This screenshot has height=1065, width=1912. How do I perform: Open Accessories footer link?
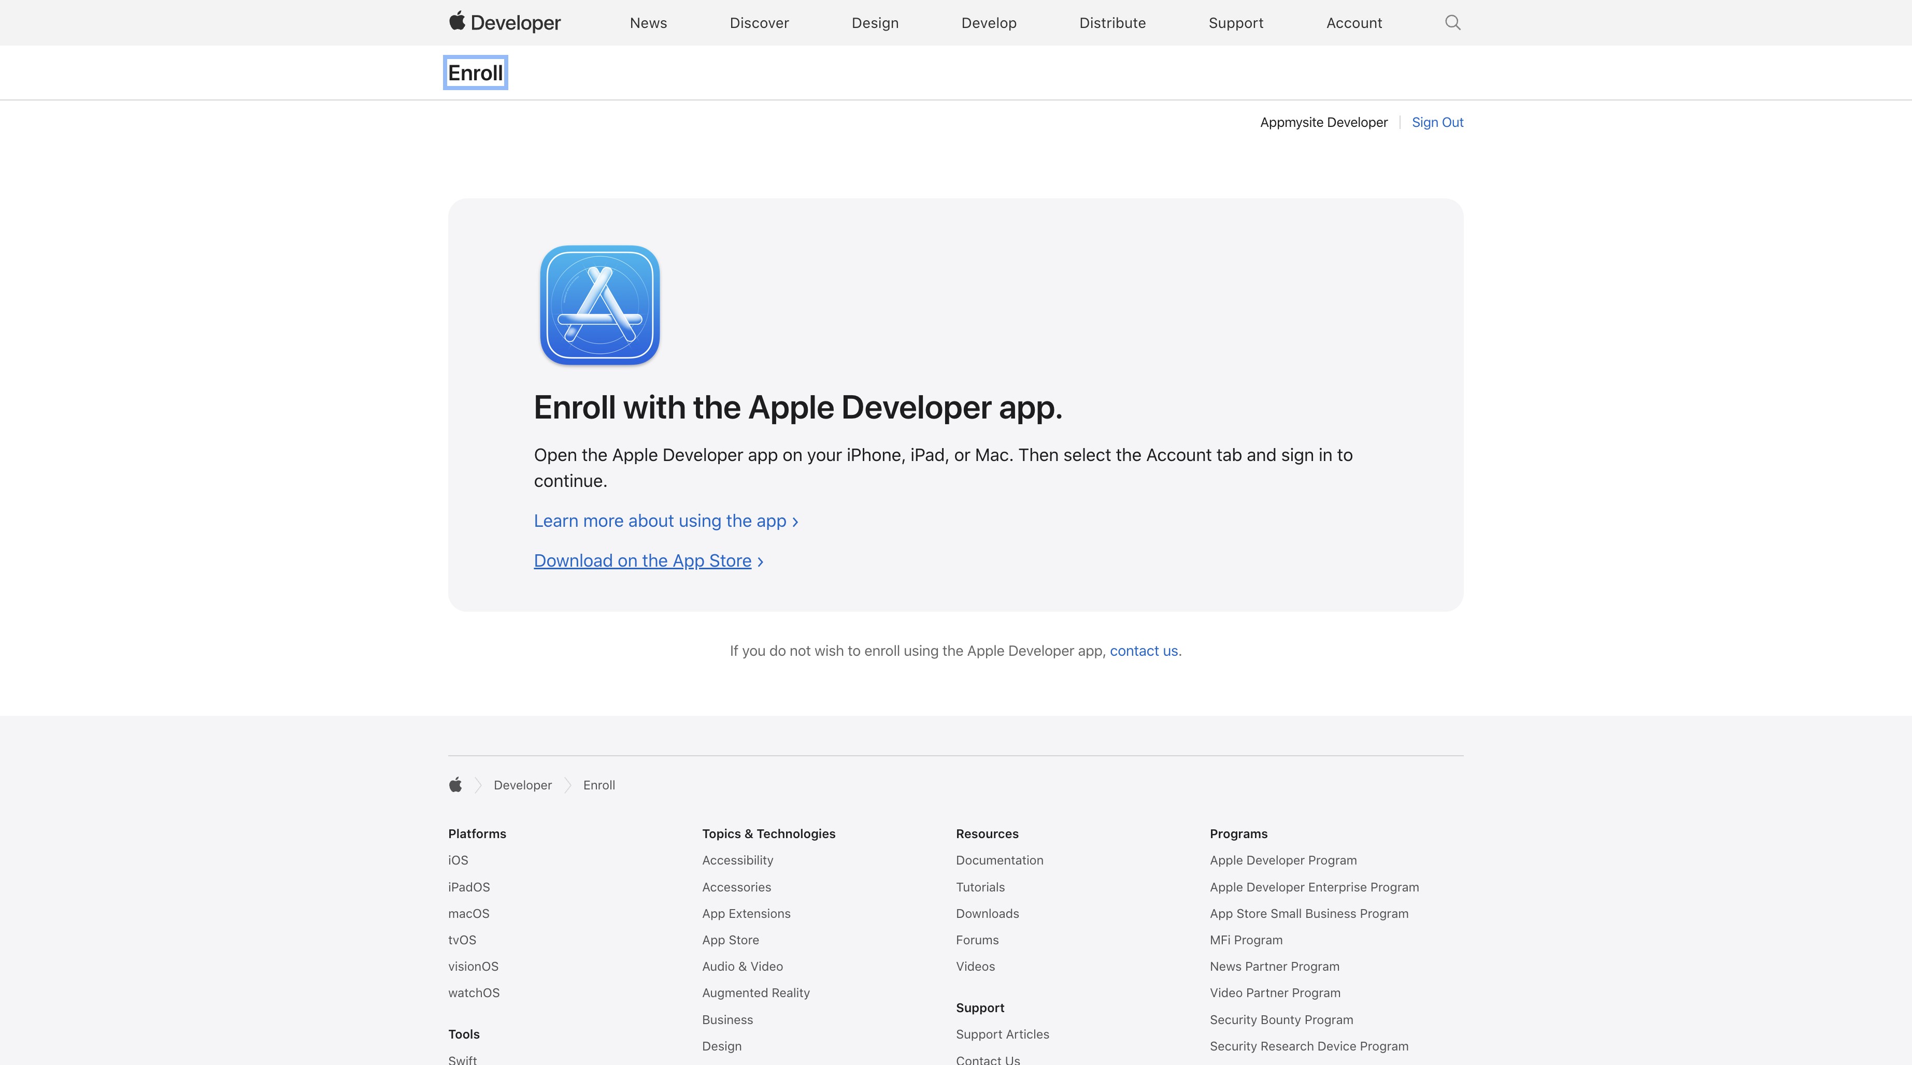pyautogui.click(x=736, y=887)
